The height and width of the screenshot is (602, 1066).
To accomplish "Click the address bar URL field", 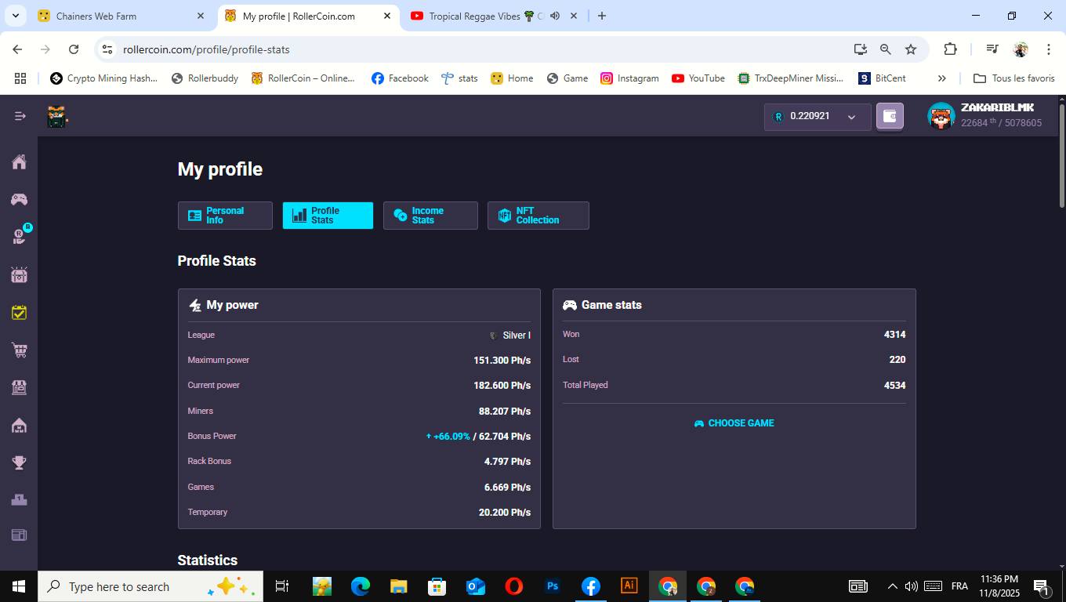I will click(480, 49).
